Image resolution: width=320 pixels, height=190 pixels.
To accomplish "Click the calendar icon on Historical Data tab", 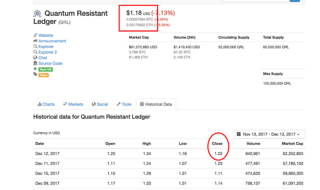I will click(x=142, y=104).
